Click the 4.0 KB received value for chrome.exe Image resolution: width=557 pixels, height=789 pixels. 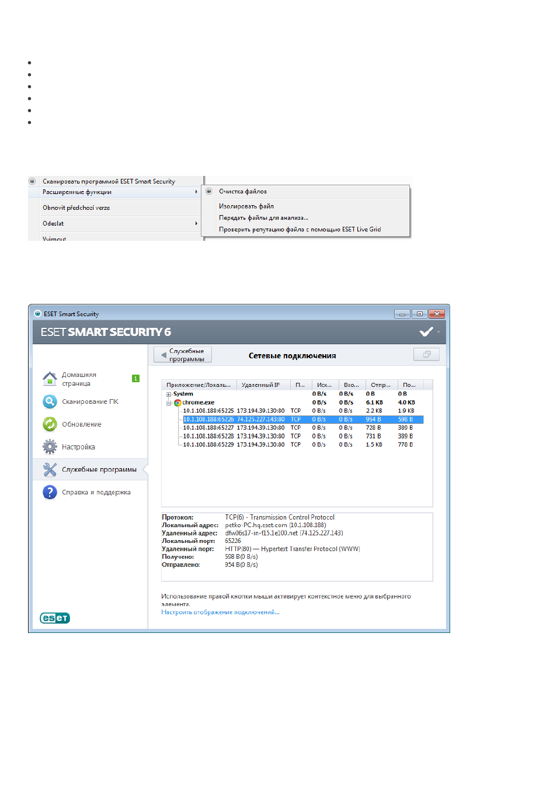406,403
